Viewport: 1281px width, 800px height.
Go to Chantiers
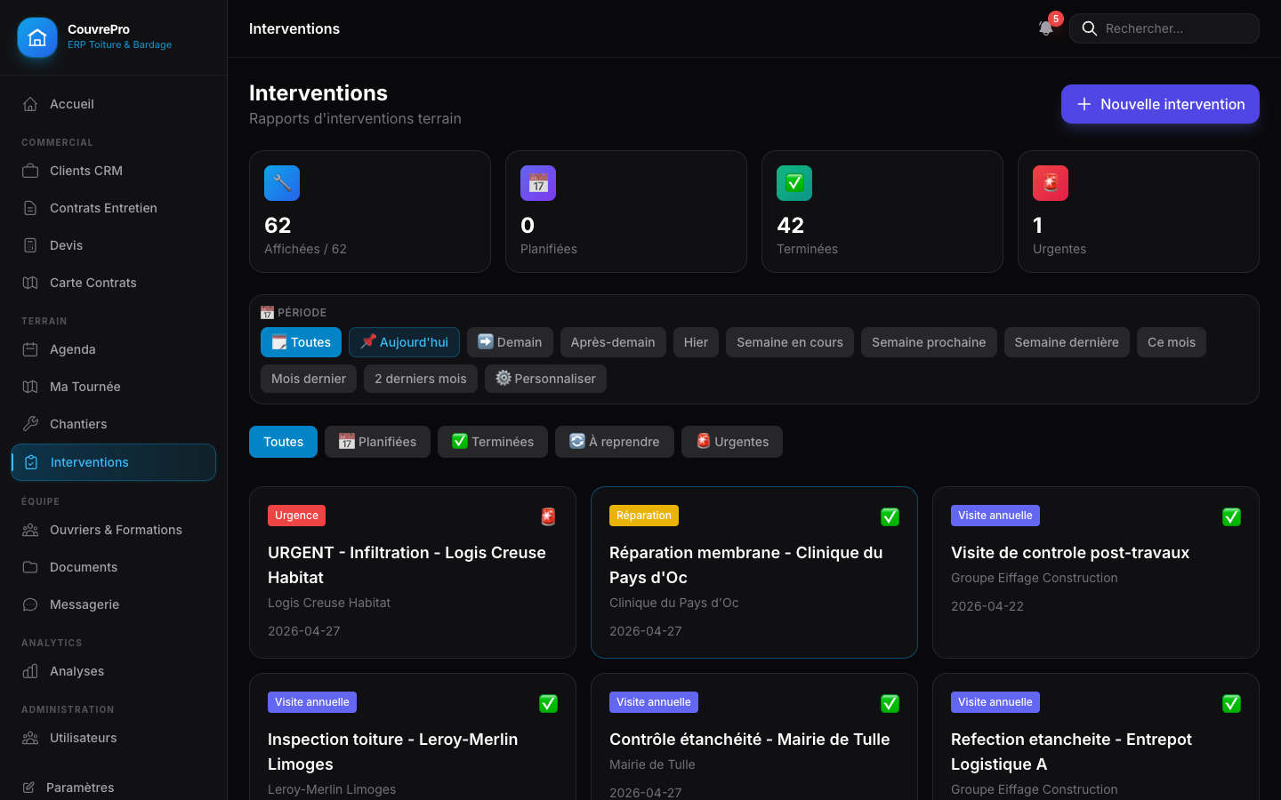[x=113, y=424]
